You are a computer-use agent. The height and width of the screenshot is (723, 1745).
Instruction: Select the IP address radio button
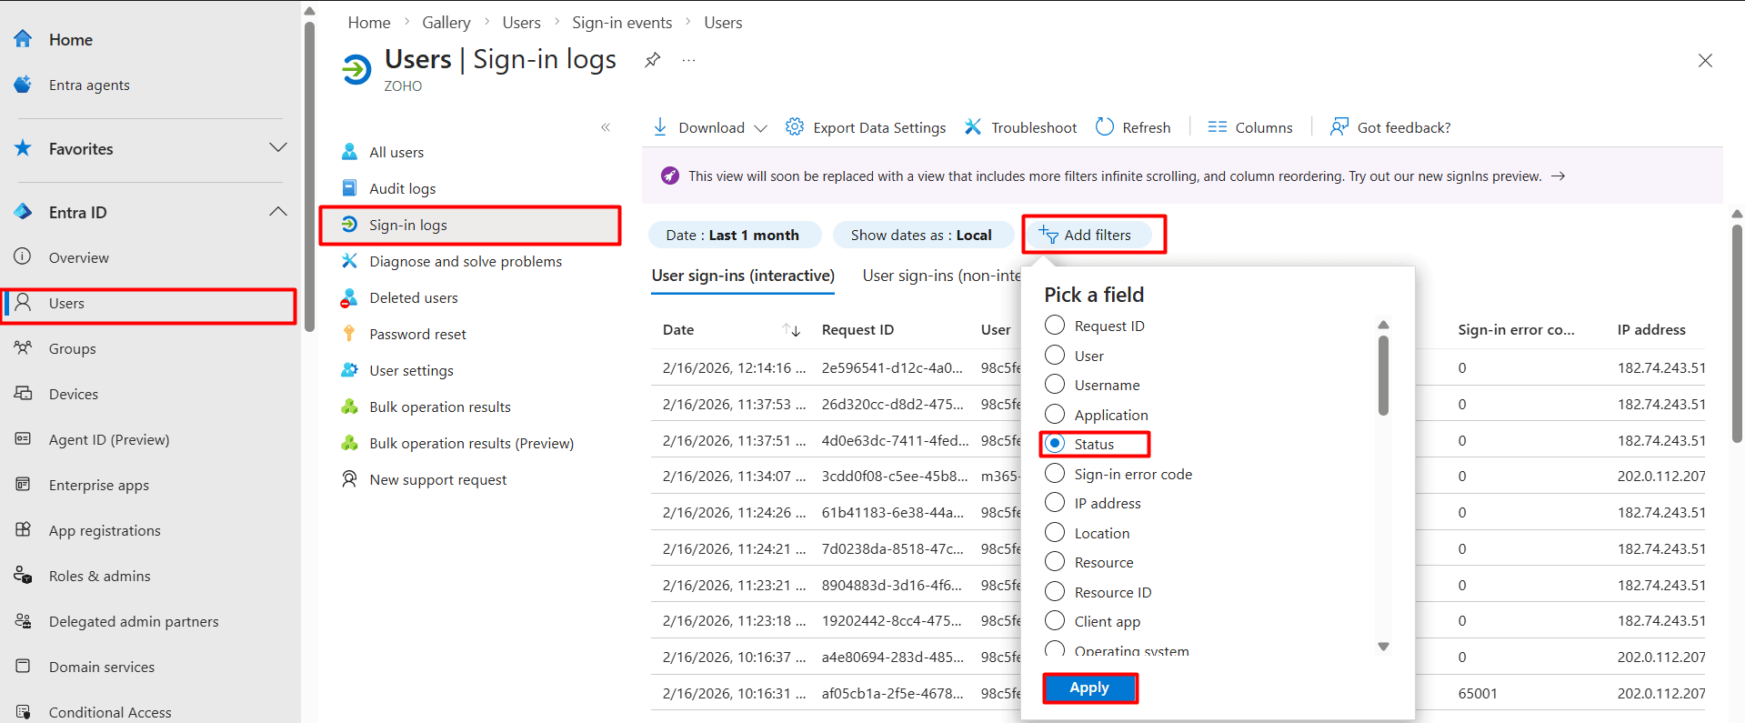1055,502
